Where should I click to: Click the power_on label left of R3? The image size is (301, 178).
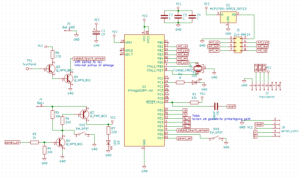point(13,142)
